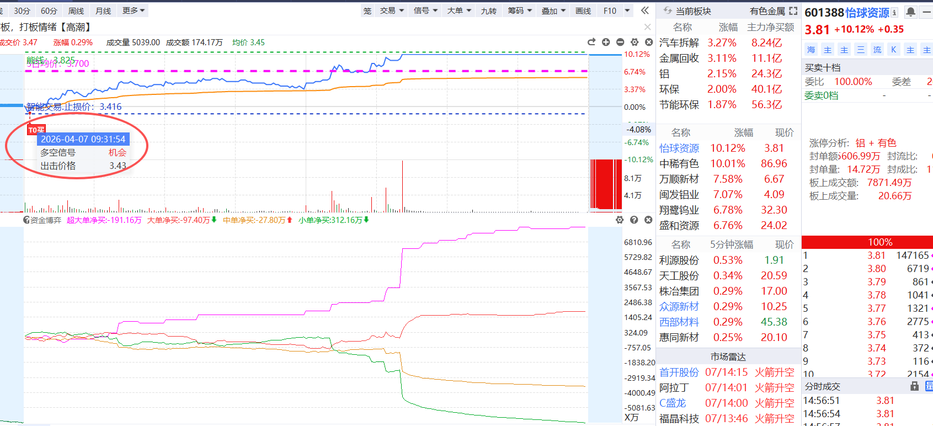Refresh the 当前板块 sector list
Viewport: 933px width, 426px height.
[668, 10]
